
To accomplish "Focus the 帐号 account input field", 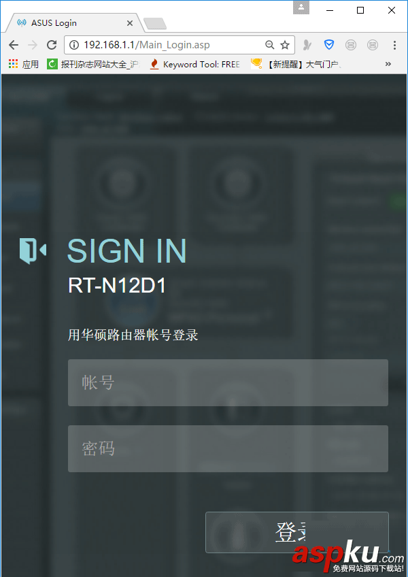I will pyautogui.click(x=228, y=382).
